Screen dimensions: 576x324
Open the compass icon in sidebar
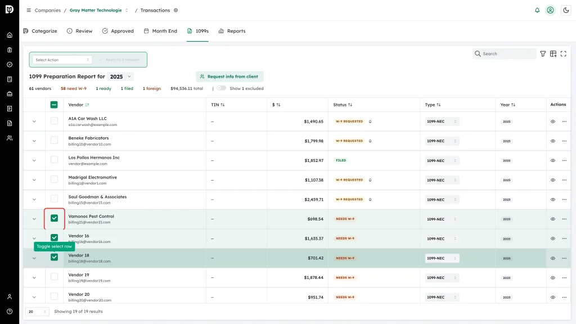10,65
